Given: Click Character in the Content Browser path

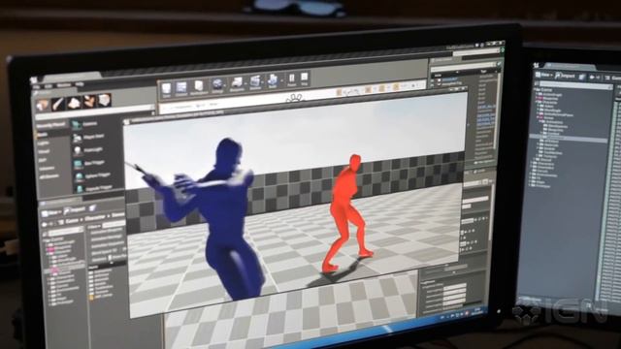Looking at the screenshot, I should pyautogui.click(x=95, y=218).
